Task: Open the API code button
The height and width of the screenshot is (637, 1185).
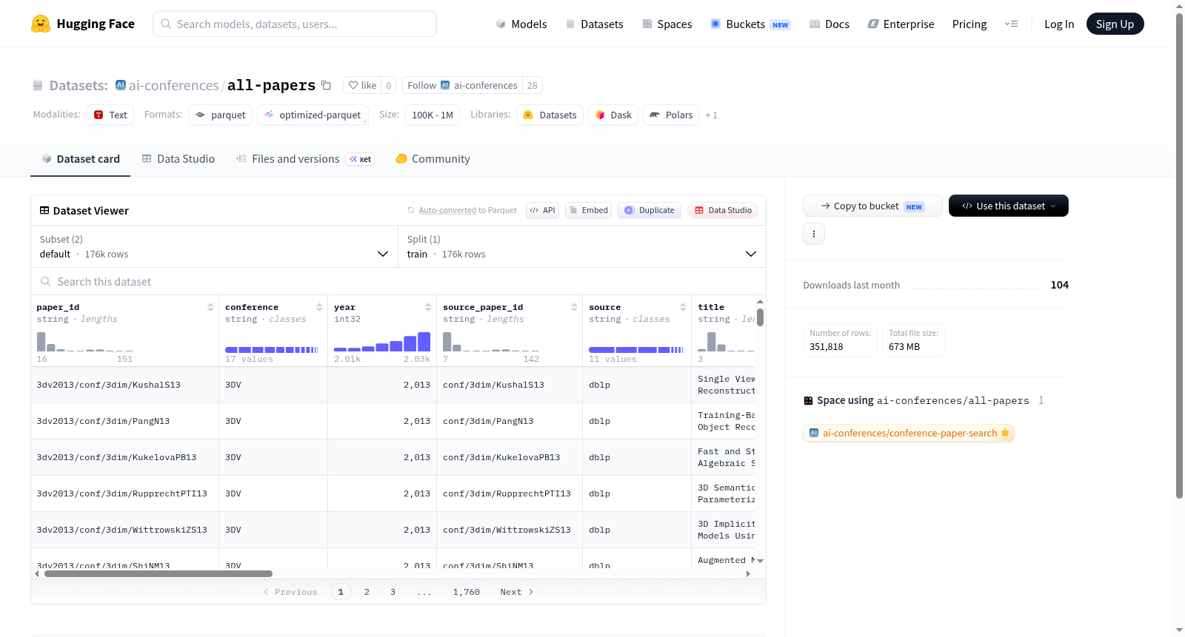Action: pos(542,210)
